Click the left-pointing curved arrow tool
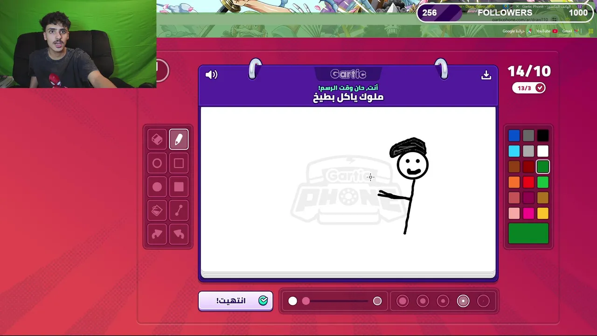Screen dimensions: 597x336 point(179,234)
